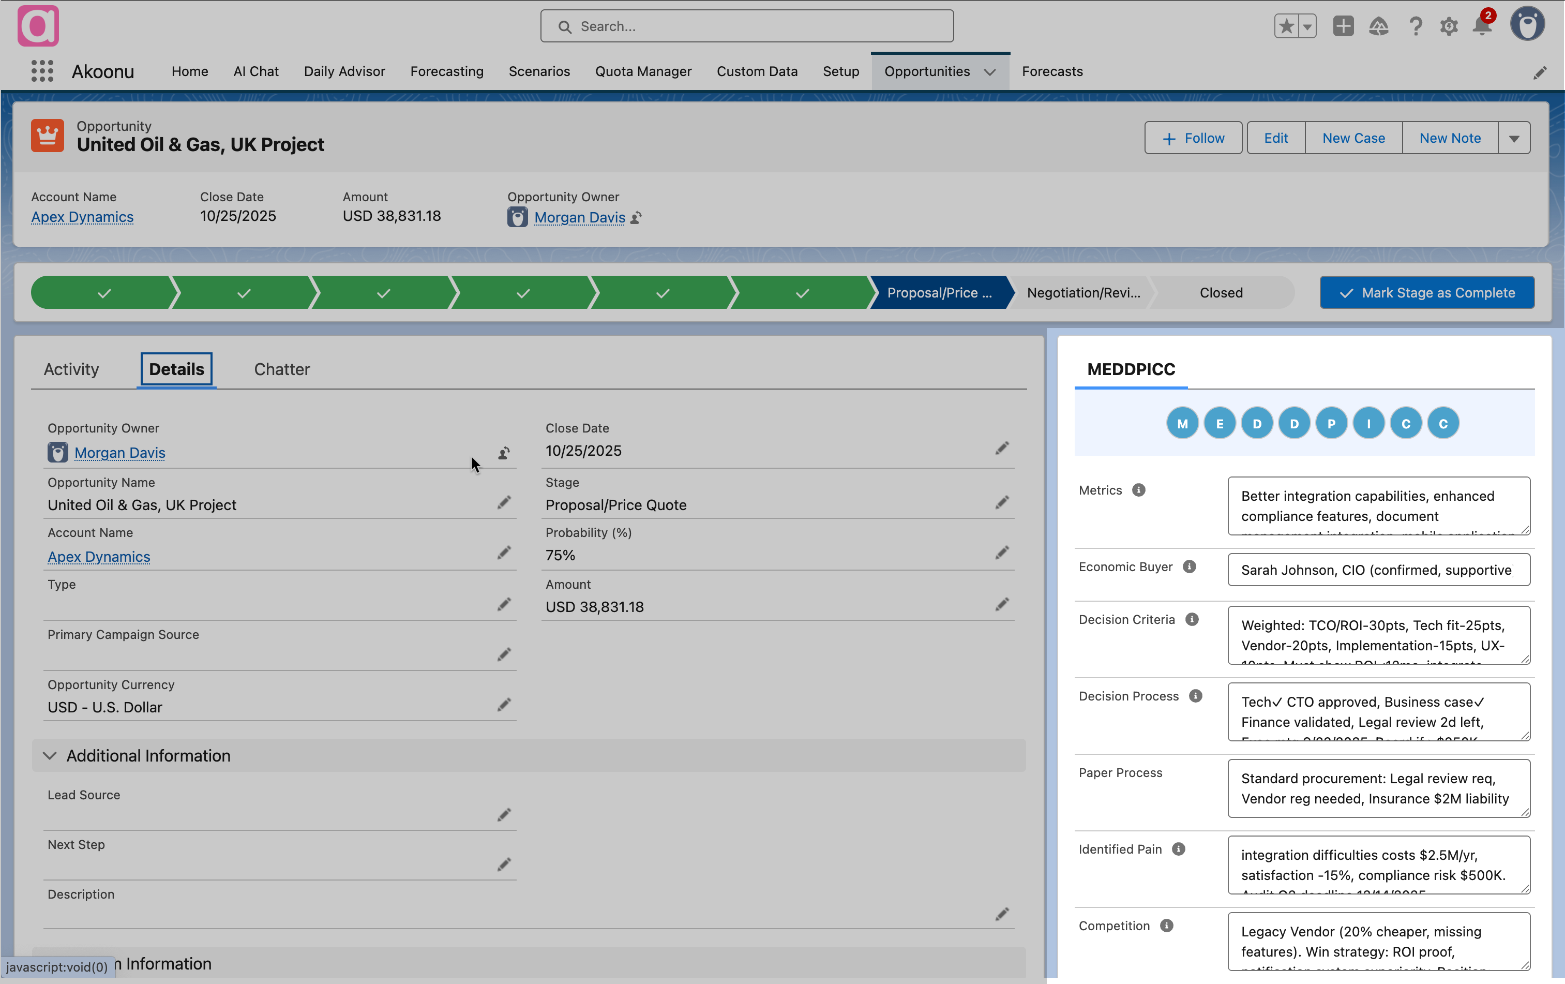Image resolution: width=1565 pixels, height=984 pixels.
Task: Open the Setup gear icon
Action: (x=1449, y=27)
